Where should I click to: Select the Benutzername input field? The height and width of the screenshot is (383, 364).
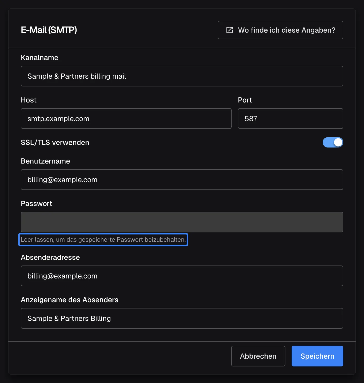182,180
